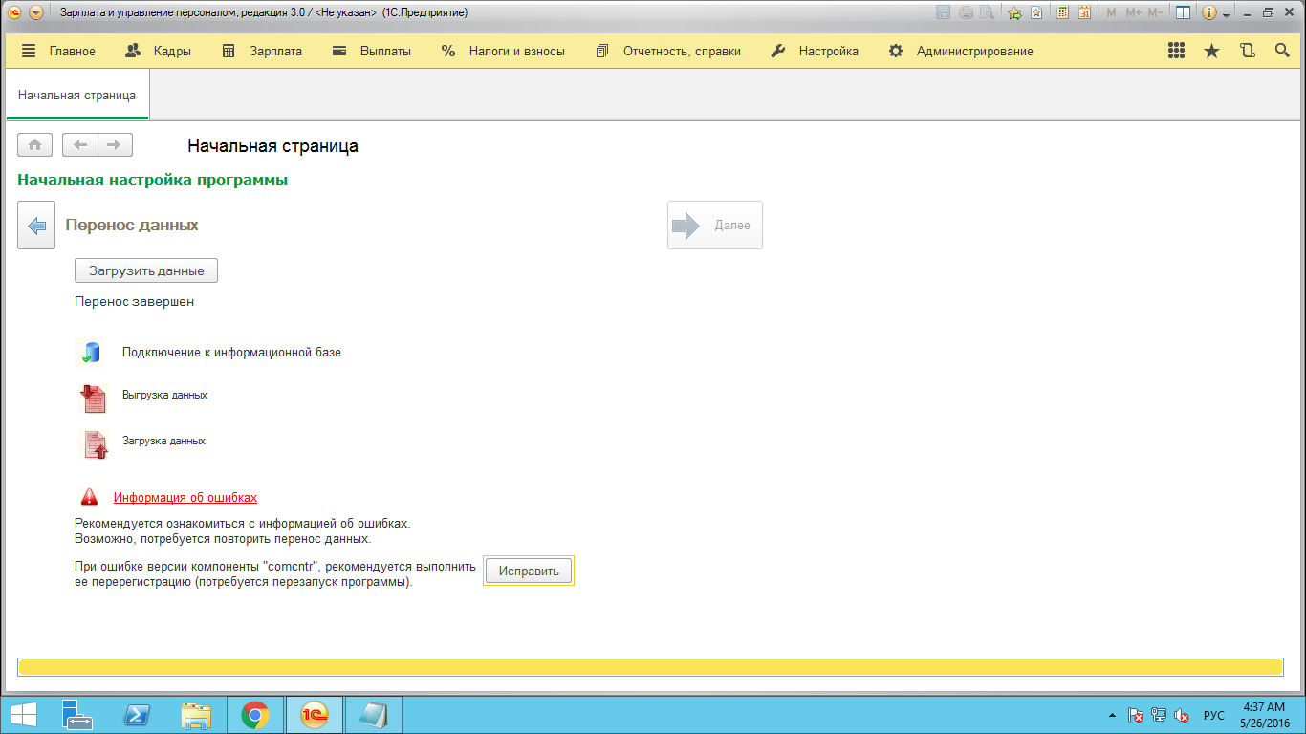Click the Загрузить данные button
The width and height of the screenshot is (1306, 734).
click(146, 270)
